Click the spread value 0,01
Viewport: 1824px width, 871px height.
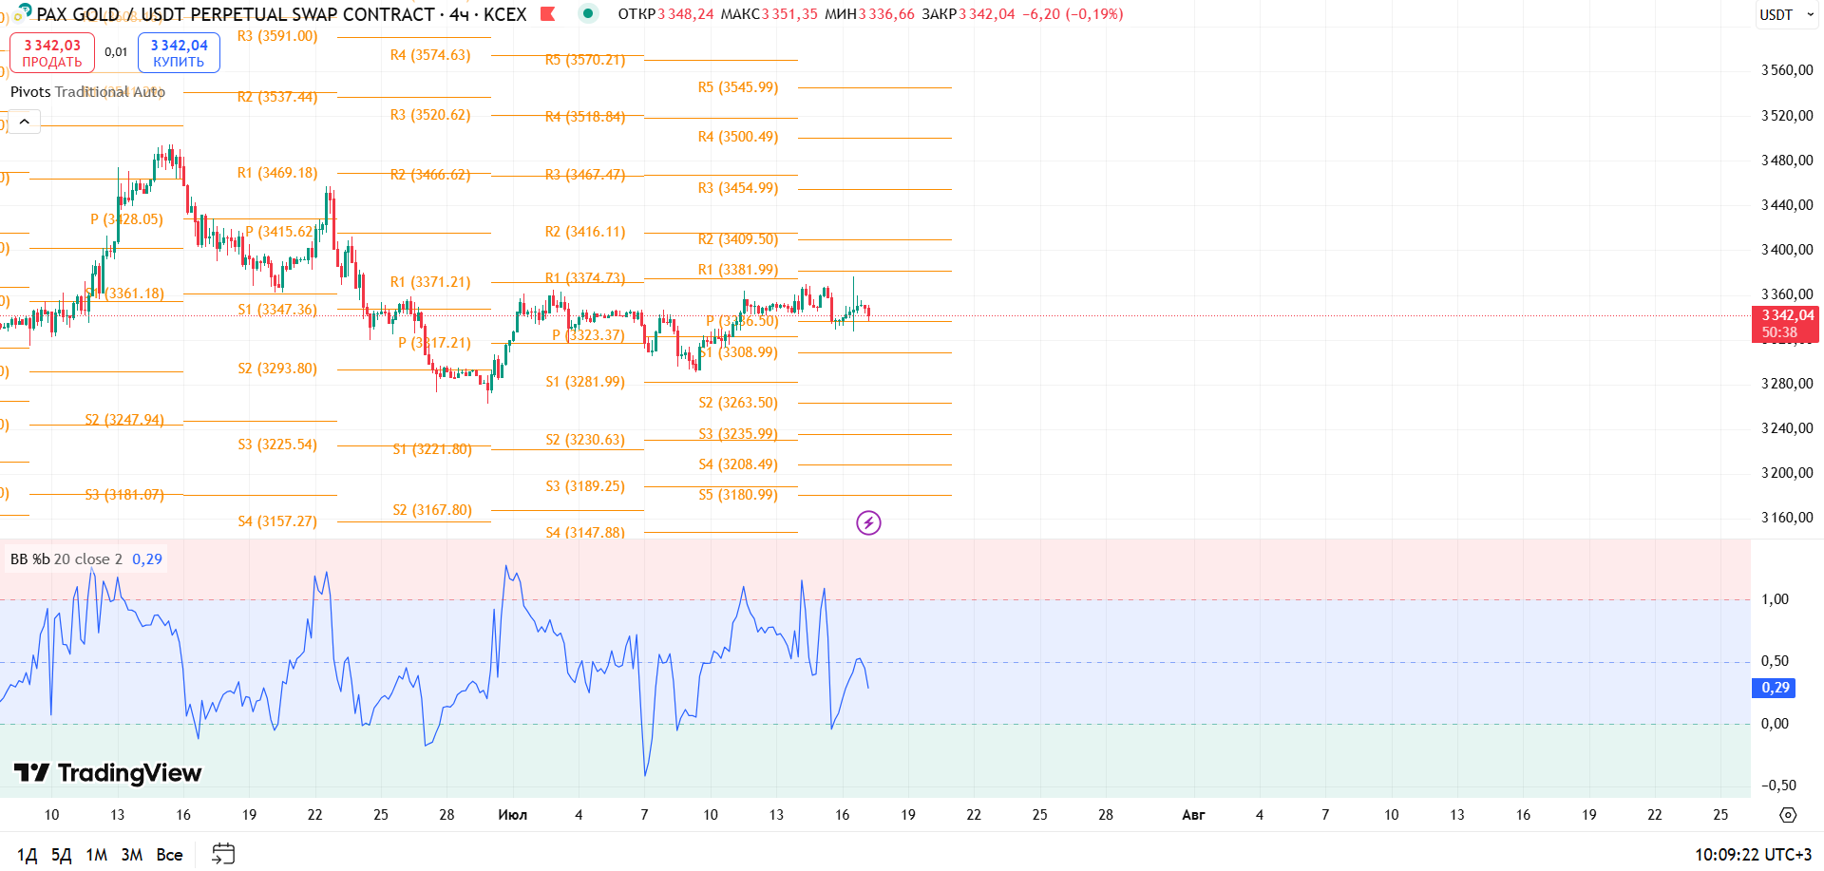pyautogui.click(x=116, y=52)
